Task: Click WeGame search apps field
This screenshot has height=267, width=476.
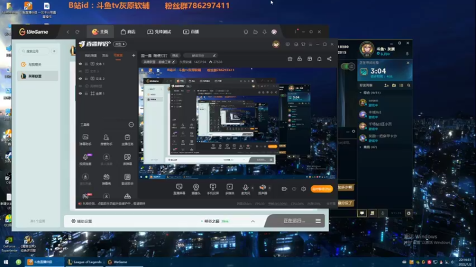Action: [34, 51]
